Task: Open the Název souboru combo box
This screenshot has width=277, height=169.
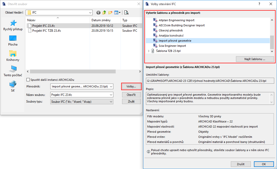Action: [x=82, y=95]
